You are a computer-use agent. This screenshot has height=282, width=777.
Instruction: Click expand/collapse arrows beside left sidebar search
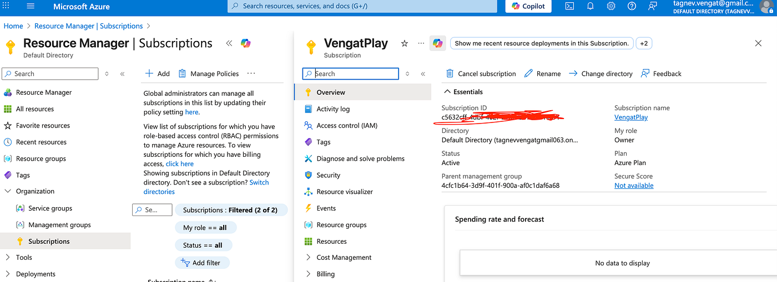pyautogui.click(x=107, y=74)
